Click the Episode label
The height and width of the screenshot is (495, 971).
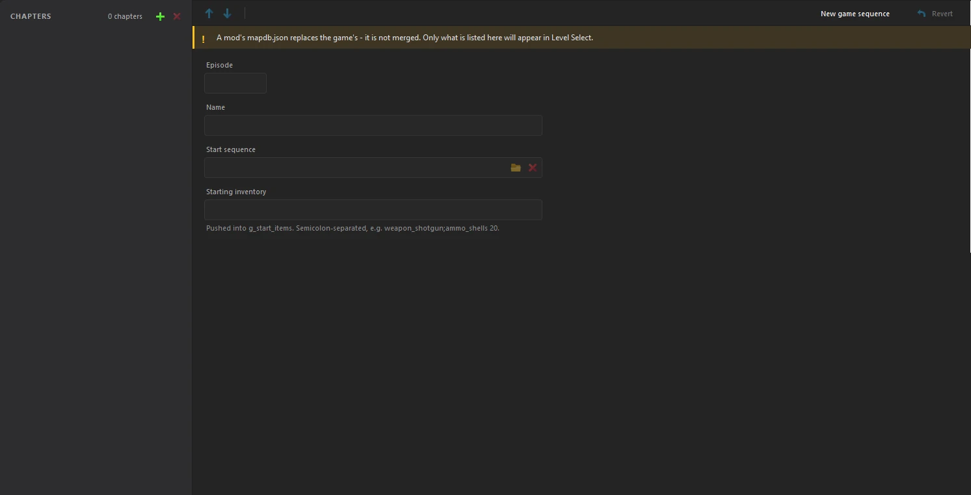point(219,65)
